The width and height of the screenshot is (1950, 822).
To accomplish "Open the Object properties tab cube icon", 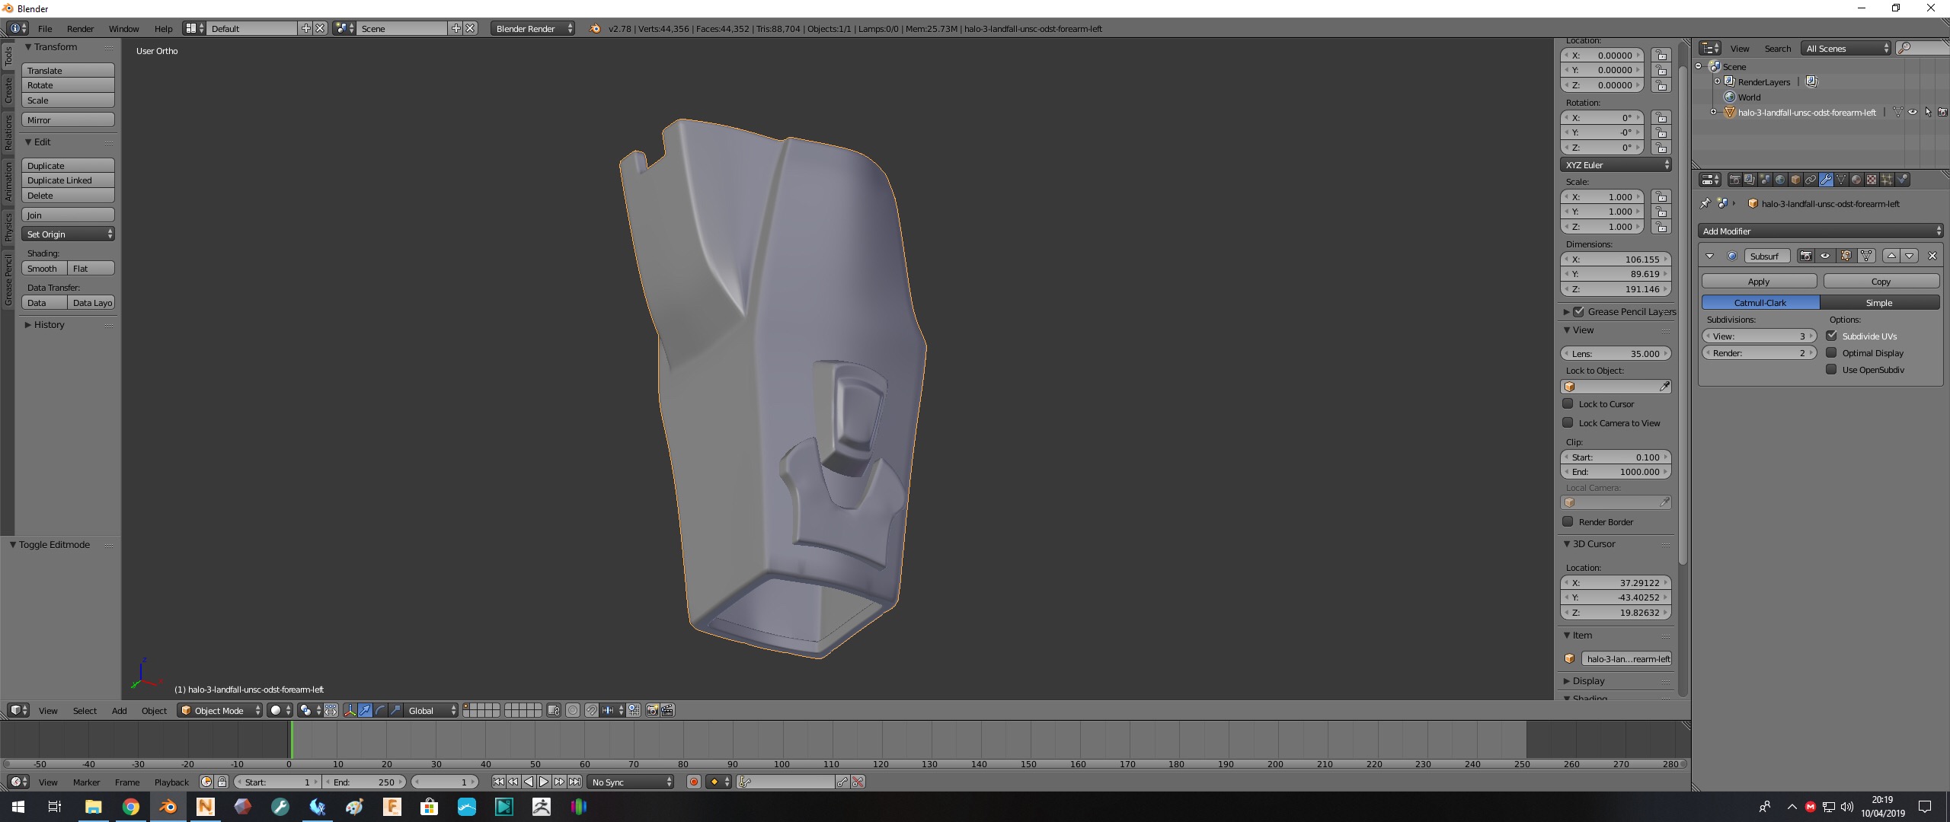I will (x=1795, y=180).
